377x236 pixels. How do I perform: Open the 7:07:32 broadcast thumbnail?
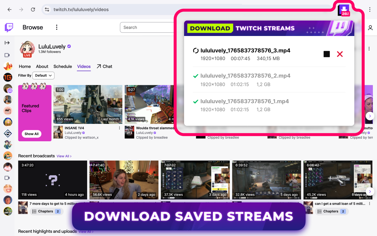195,180
